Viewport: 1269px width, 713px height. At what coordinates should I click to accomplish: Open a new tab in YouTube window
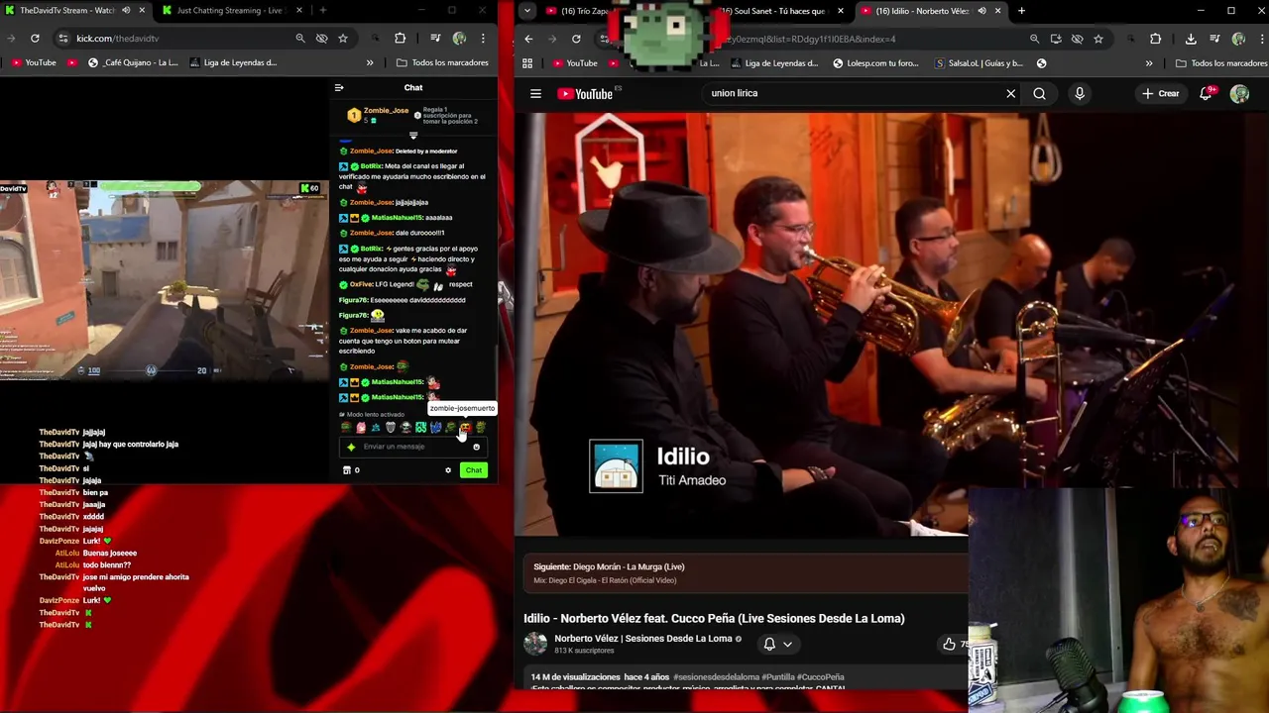[x=1021, y=11]
